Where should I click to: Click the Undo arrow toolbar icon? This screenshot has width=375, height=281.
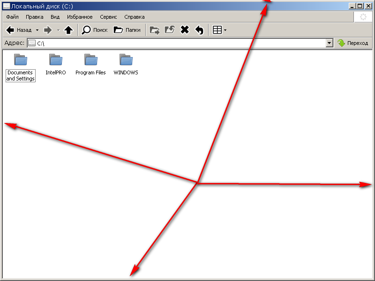tap(199, 30)
